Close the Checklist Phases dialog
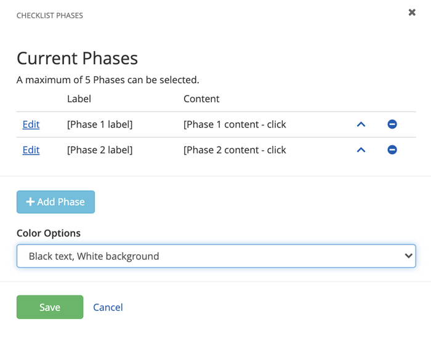431x338 pixels. coord(412,12)
